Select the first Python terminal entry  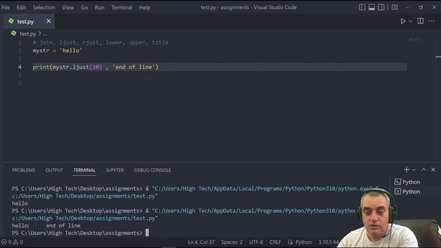(407, 182)
